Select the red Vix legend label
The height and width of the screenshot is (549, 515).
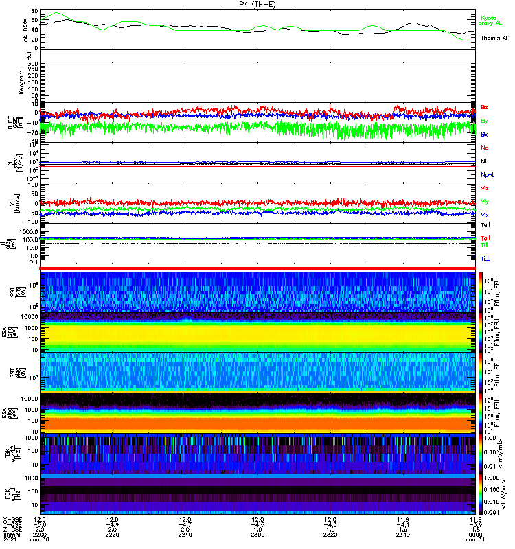pyautogui.click(x=485, y=188)
